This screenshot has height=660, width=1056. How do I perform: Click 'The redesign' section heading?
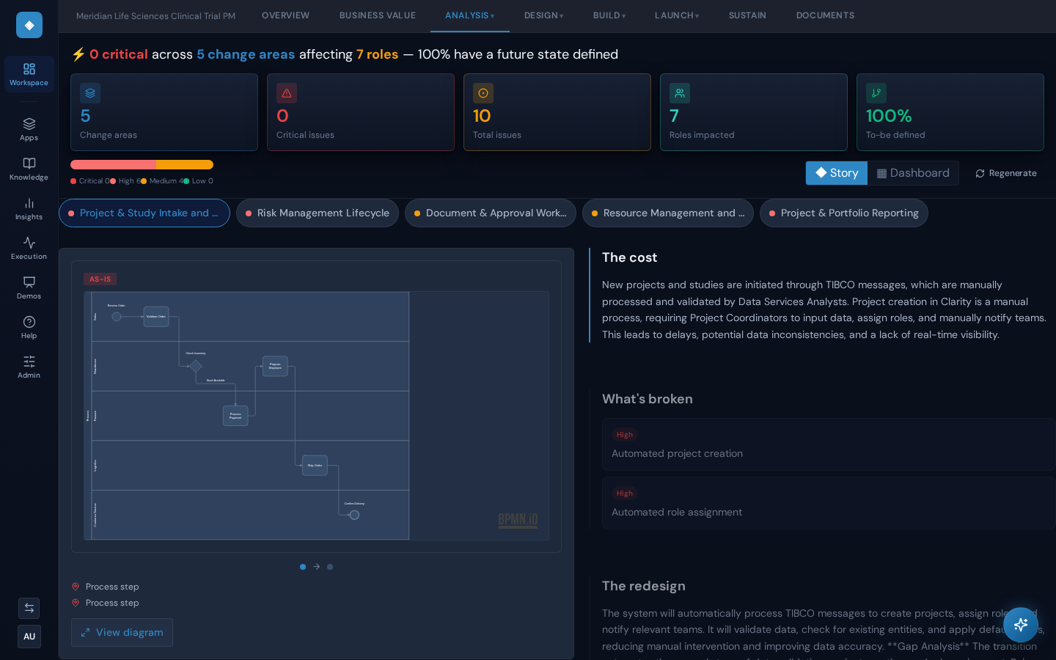(644, 586)
